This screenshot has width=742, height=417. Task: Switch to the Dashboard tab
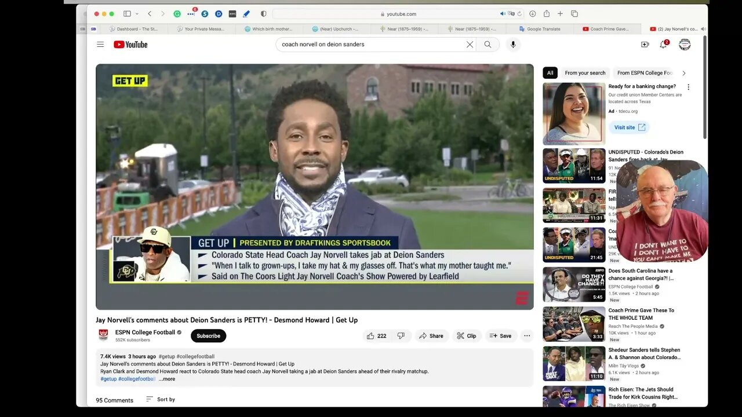134,29
